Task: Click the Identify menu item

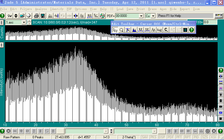Action: click(57, 9)
